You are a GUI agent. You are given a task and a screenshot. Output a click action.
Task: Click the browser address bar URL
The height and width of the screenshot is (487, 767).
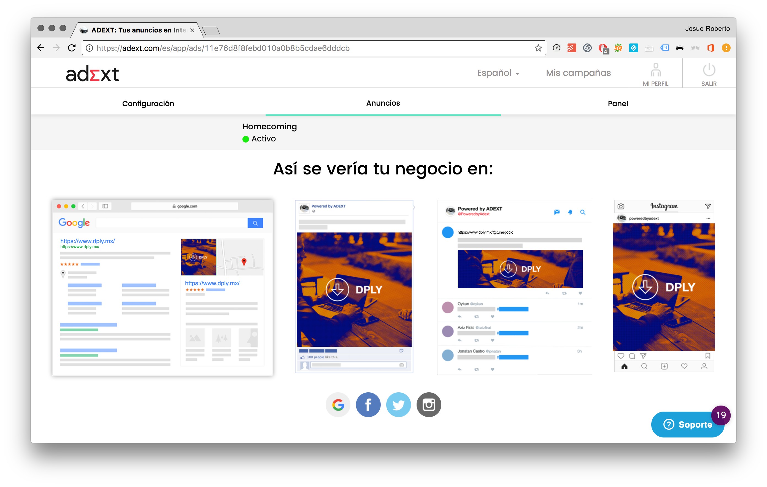(x=223, y=48)
